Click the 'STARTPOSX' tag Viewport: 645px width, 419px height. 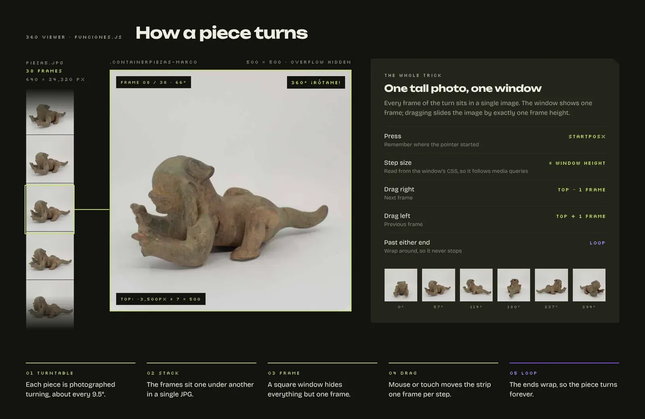(587, 137)
